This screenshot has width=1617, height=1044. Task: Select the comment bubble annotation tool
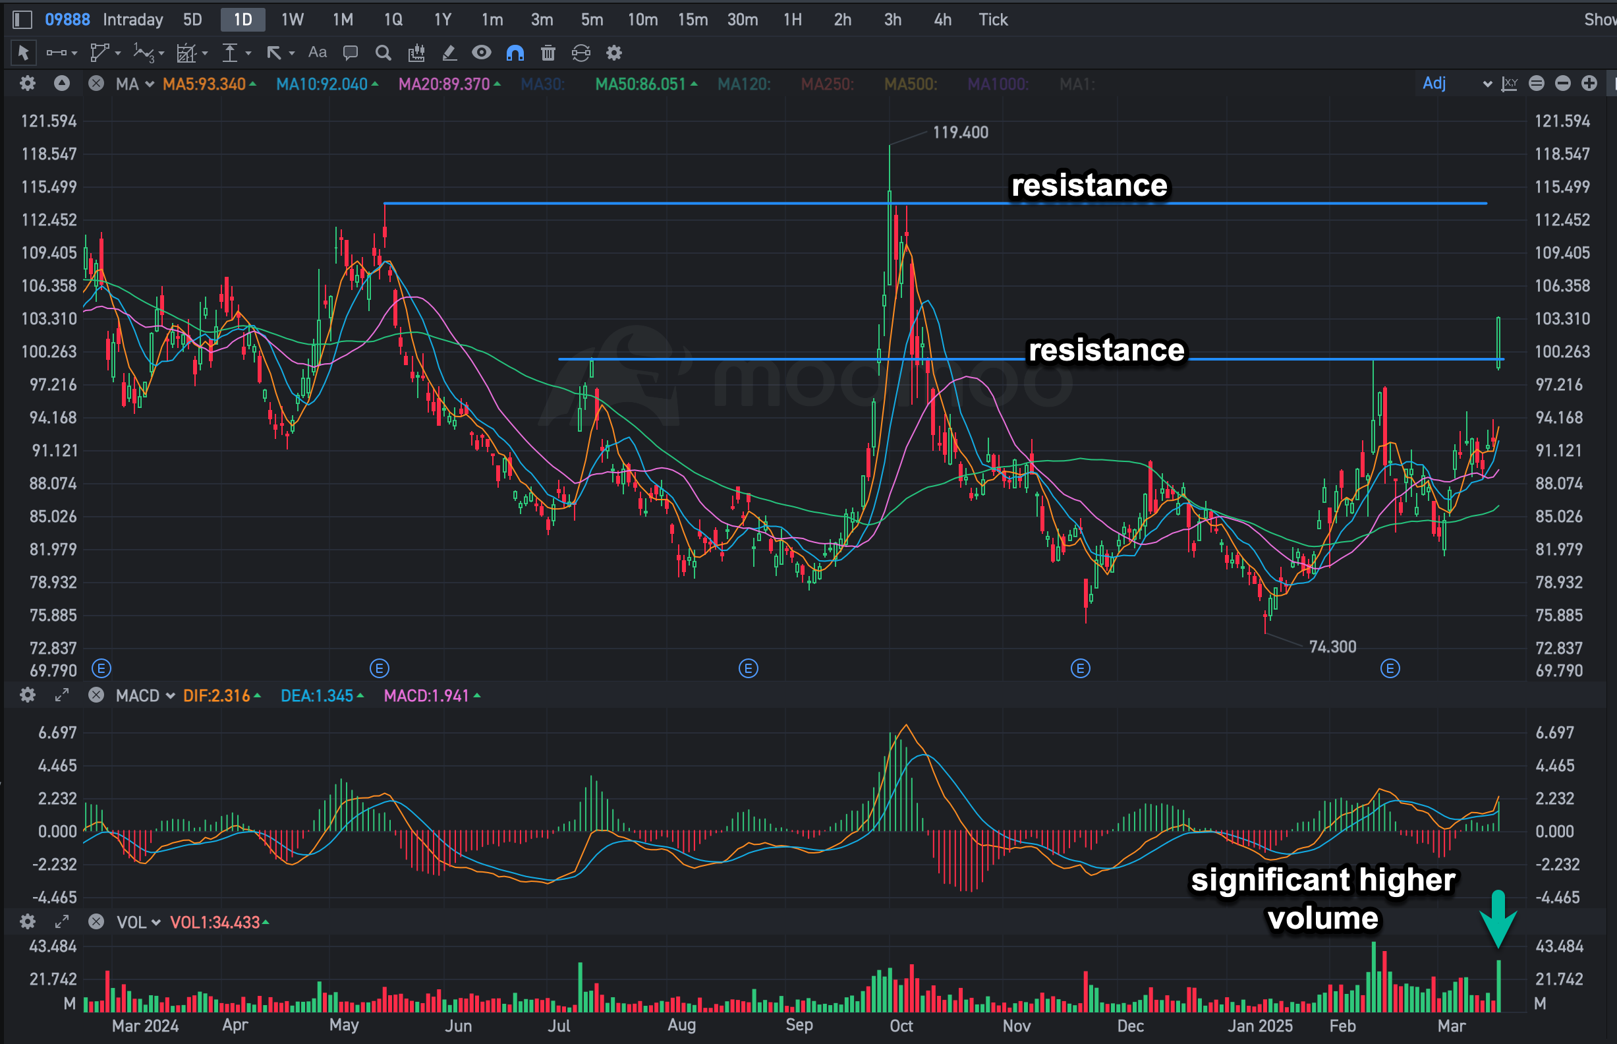click(351, 53)
